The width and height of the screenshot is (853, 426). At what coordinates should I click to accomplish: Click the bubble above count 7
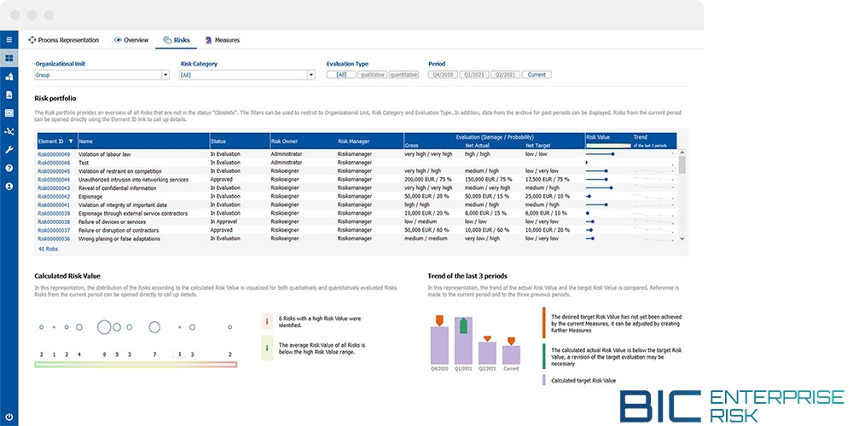[x=154, y=327]
